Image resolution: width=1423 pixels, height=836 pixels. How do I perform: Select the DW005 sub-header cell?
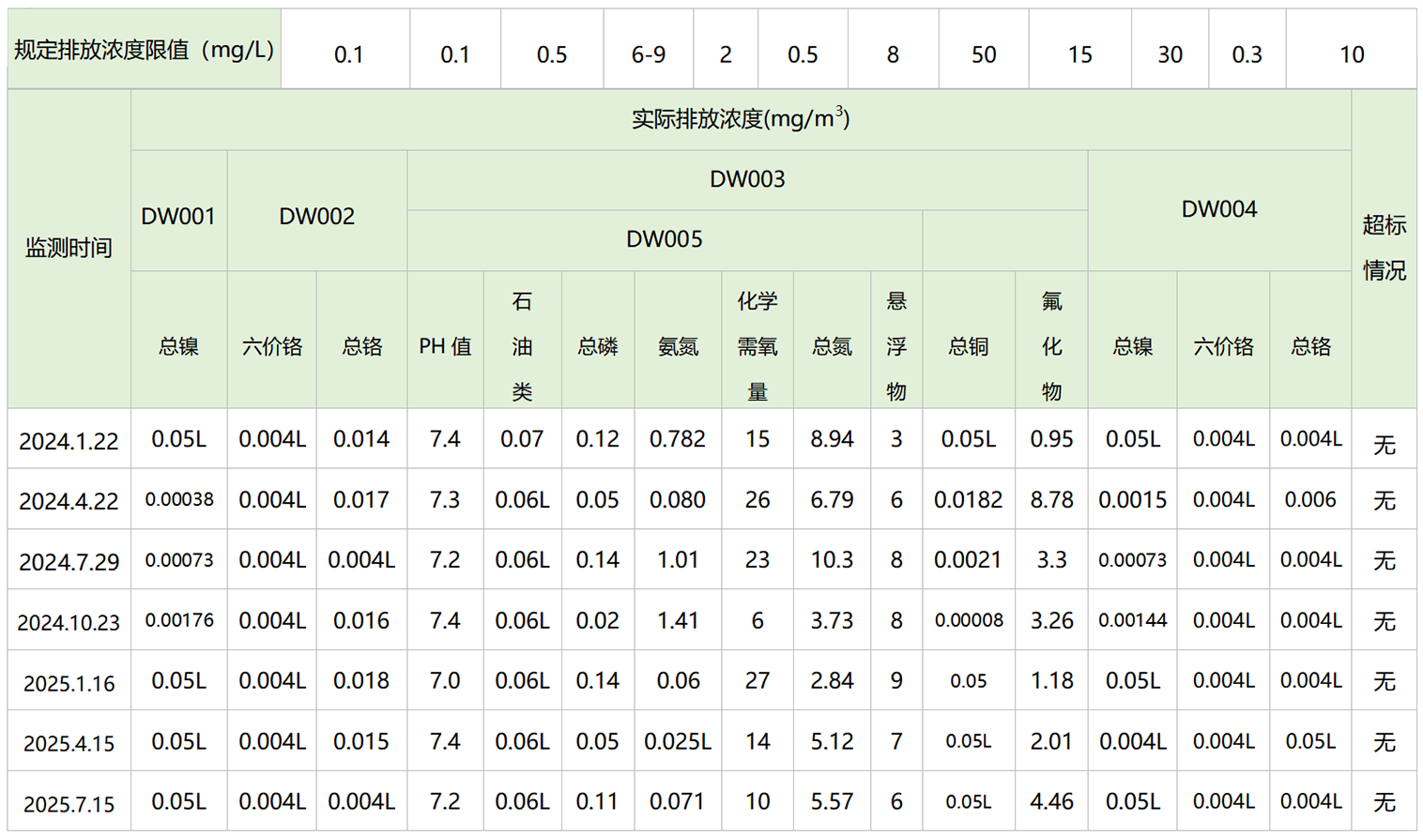(664, 239)
